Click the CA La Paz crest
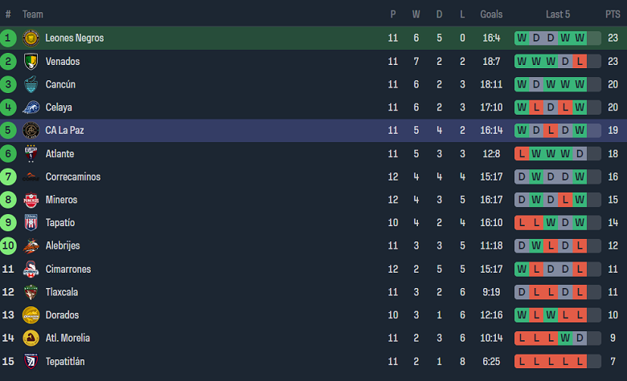 pos(31,130)
